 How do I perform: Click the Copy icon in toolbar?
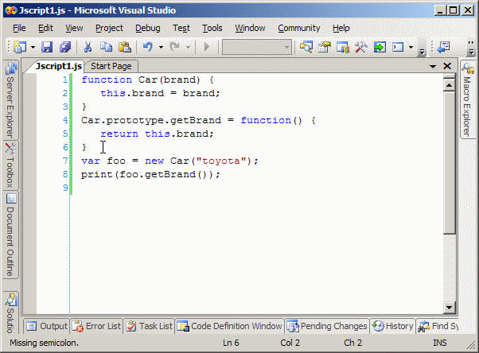[105, 48]
